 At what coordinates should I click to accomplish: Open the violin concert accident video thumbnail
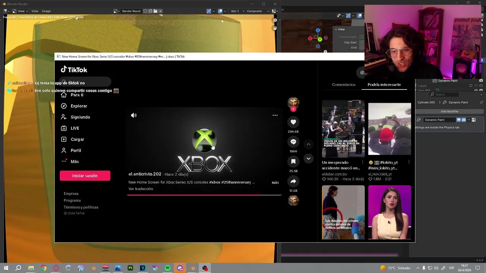(x=343, y=129)
